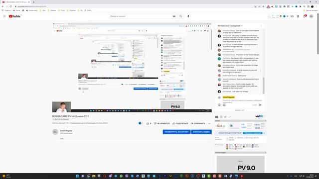Click the chat scrollbar
319x179 pixels.
pos(264,85)
